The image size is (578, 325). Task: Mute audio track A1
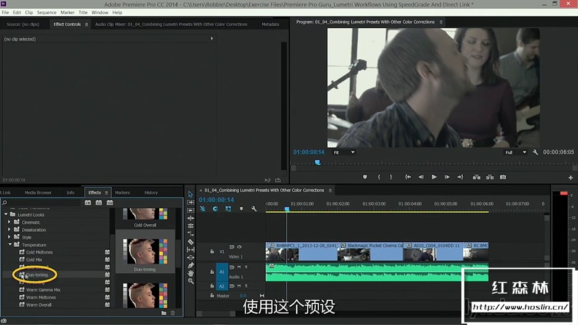(239, 267)
